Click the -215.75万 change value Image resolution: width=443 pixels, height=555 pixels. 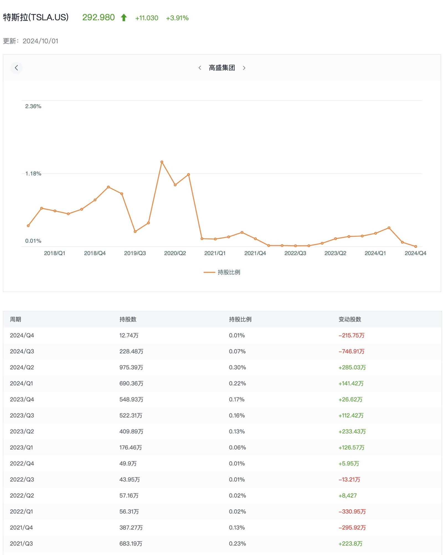pos(351,335)
